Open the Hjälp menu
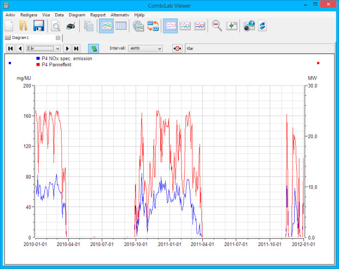Viewport: 339px width, 269px height. (139, 15)
